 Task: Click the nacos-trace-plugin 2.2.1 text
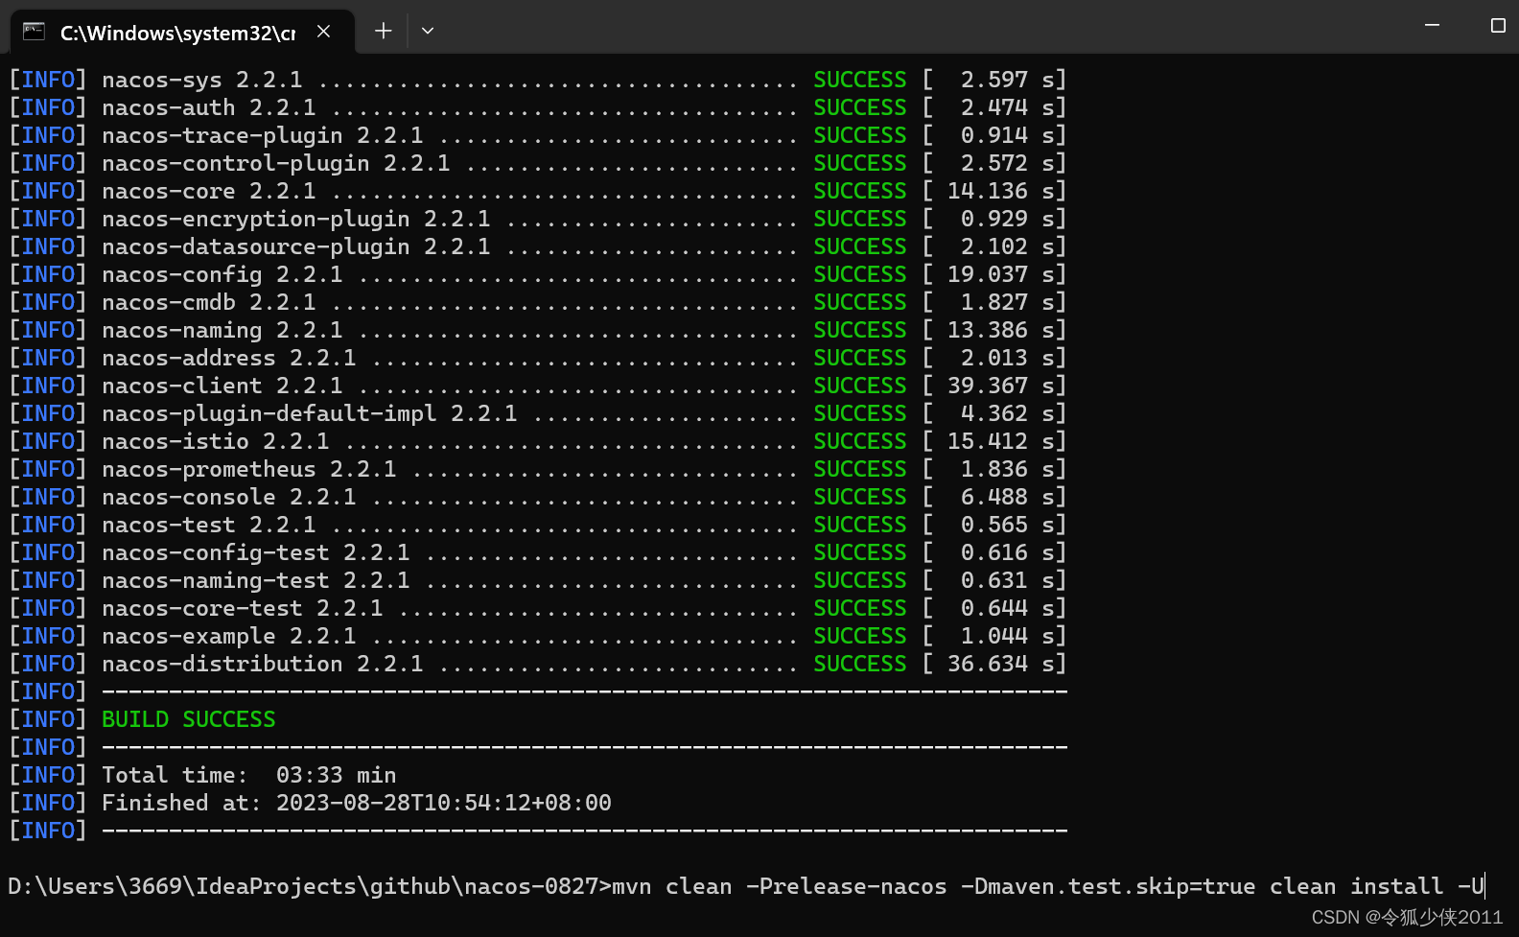(x=262, y=135)
